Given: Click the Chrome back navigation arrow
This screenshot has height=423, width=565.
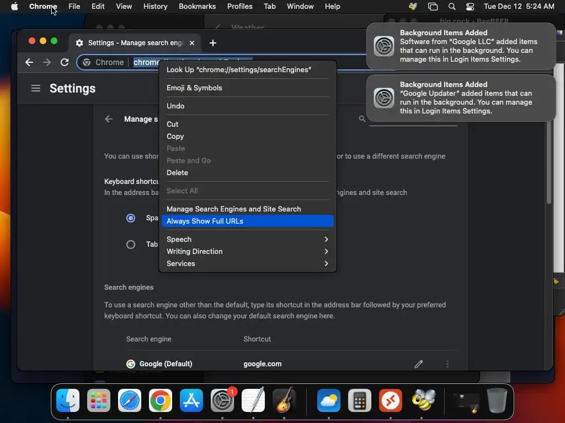Looking at the screenshot, I should pos(29,62).
